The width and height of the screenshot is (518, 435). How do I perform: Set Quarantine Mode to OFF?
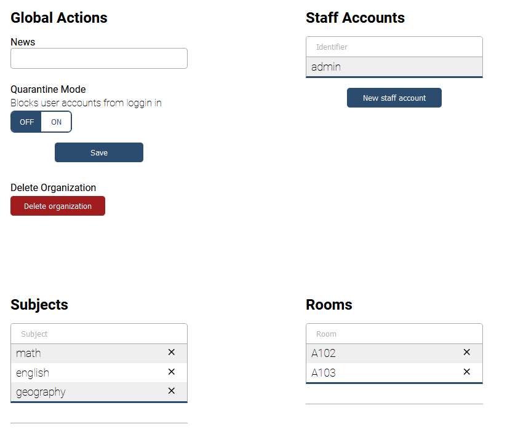click(26, 122)
